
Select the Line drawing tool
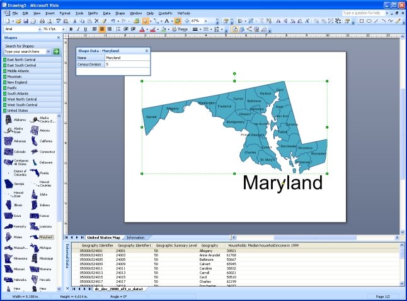coord(376,21)
